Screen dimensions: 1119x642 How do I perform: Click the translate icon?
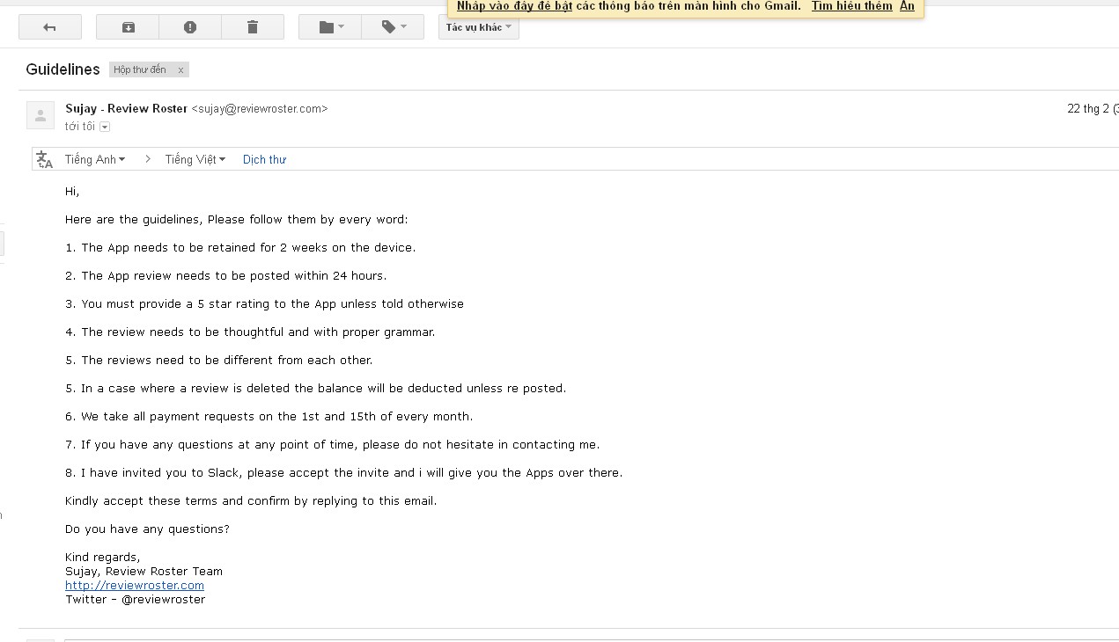pos(44,159)
